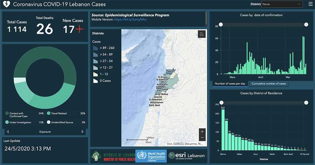Click the esri Lebanon logo
The width and height of the screenshot is (315, 165).
click(186, 156)
